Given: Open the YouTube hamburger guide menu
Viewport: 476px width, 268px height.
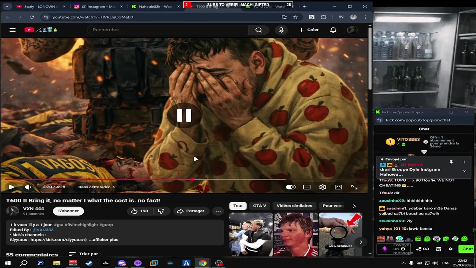Looking at the screenshot, I should pos(13,30).
